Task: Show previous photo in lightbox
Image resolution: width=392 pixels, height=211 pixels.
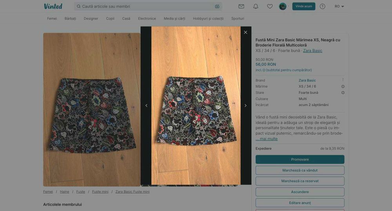Action: (x=147, y=105)
